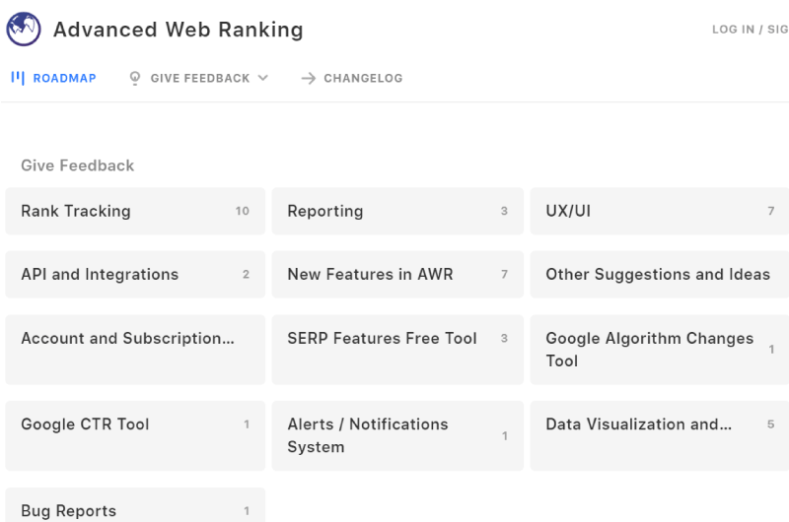The image size is (789, 522).
Task: Click the Advanced Web Ranking title
Action: pos(179,30)
